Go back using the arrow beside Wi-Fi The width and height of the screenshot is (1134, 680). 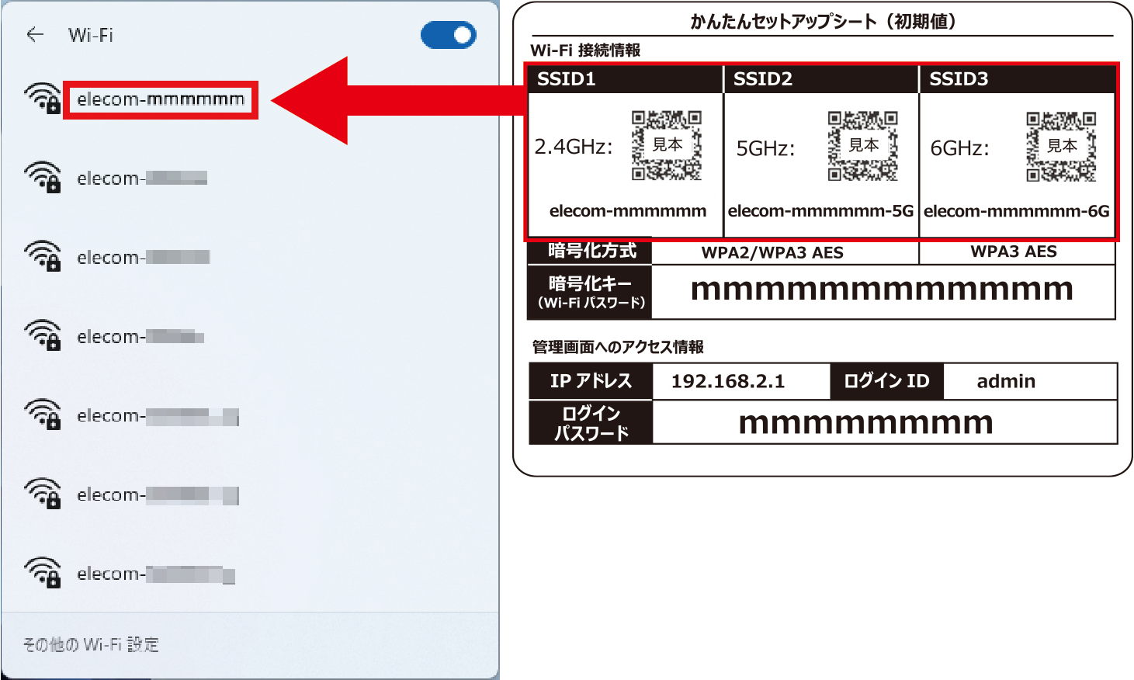(35, 34)
